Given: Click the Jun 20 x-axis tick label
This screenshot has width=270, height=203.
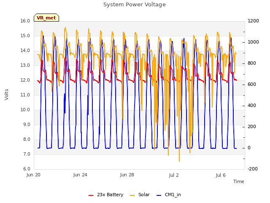Looking at the screenshot, I should tap(33, 175).
